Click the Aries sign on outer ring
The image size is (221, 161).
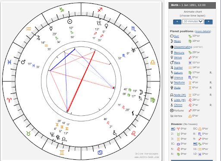9,100
